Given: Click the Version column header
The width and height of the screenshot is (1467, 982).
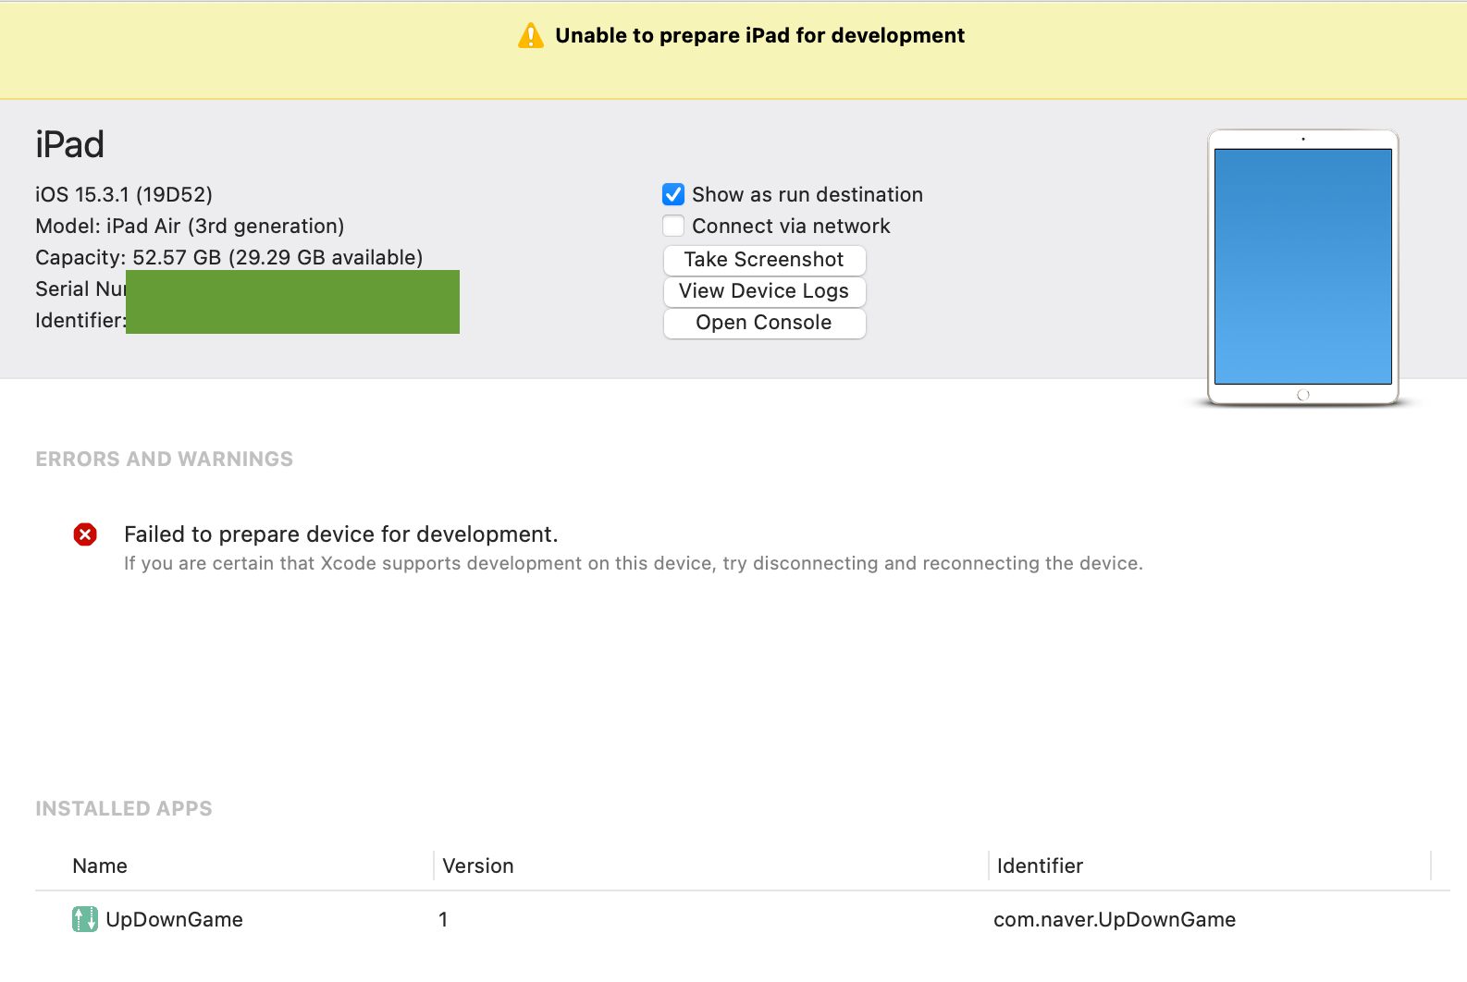Looking at the screenshot, I should 478,866.
